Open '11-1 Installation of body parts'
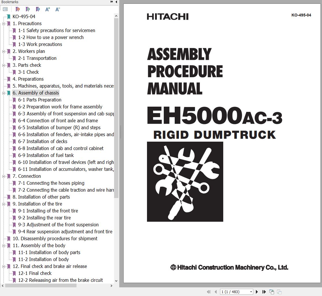This screenshot has width=322, height=296. pyautogui.click(x=49, y=252)
